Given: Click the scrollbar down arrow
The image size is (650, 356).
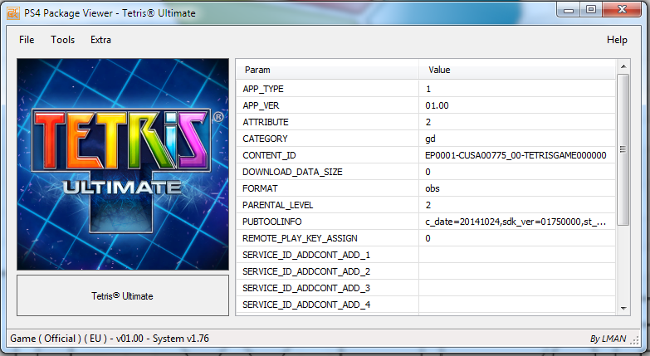Looking at the screenshot, I should [623, 309].
